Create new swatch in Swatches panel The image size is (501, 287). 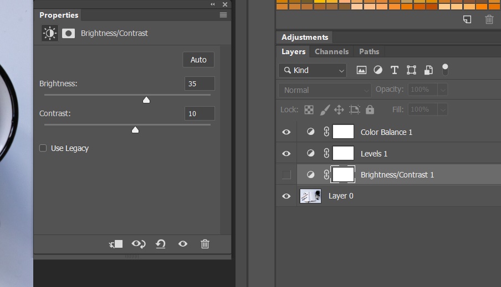467,19
